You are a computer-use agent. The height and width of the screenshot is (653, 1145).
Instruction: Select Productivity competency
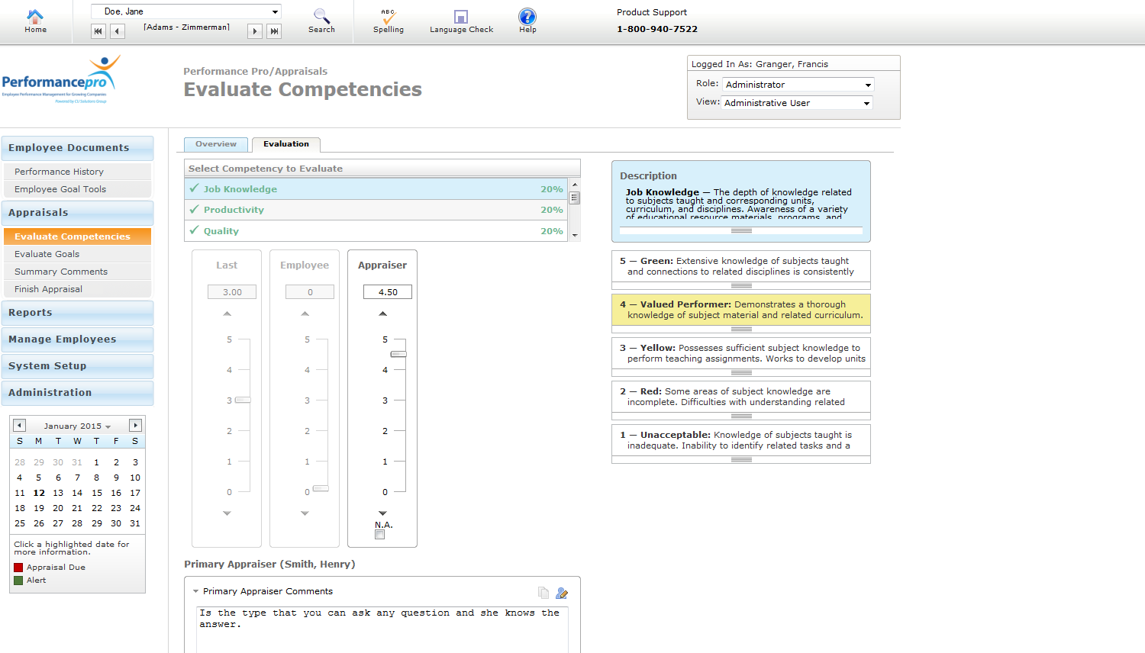click(376, 210)
